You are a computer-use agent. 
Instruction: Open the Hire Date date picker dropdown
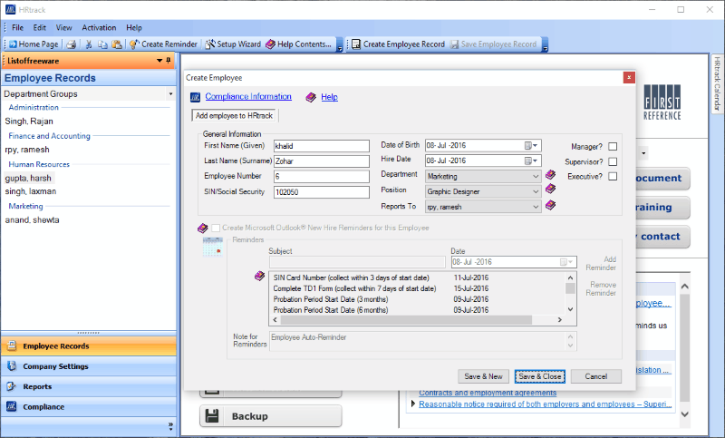point(532,161)
